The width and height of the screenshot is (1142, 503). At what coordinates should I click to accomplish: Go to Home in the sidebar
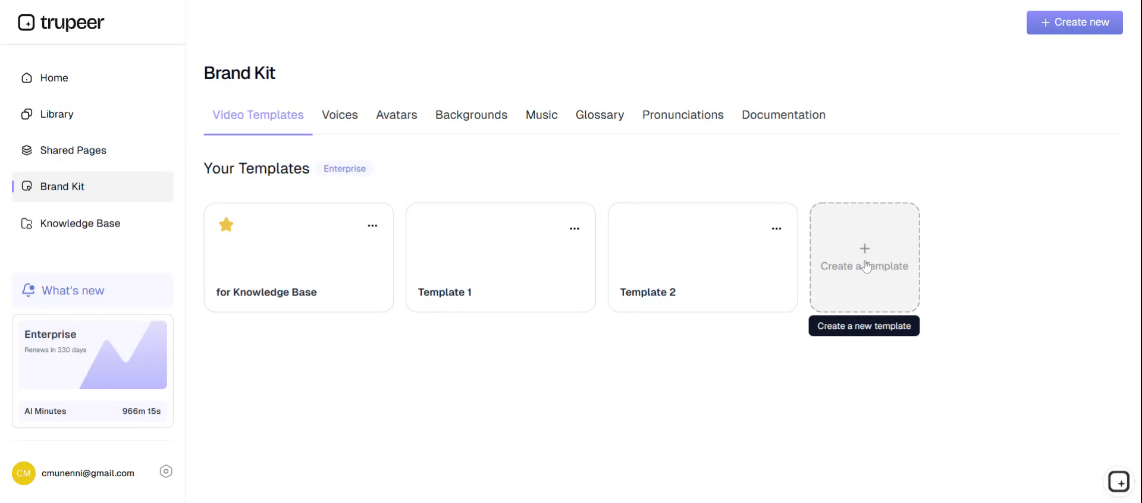[93, 78]
